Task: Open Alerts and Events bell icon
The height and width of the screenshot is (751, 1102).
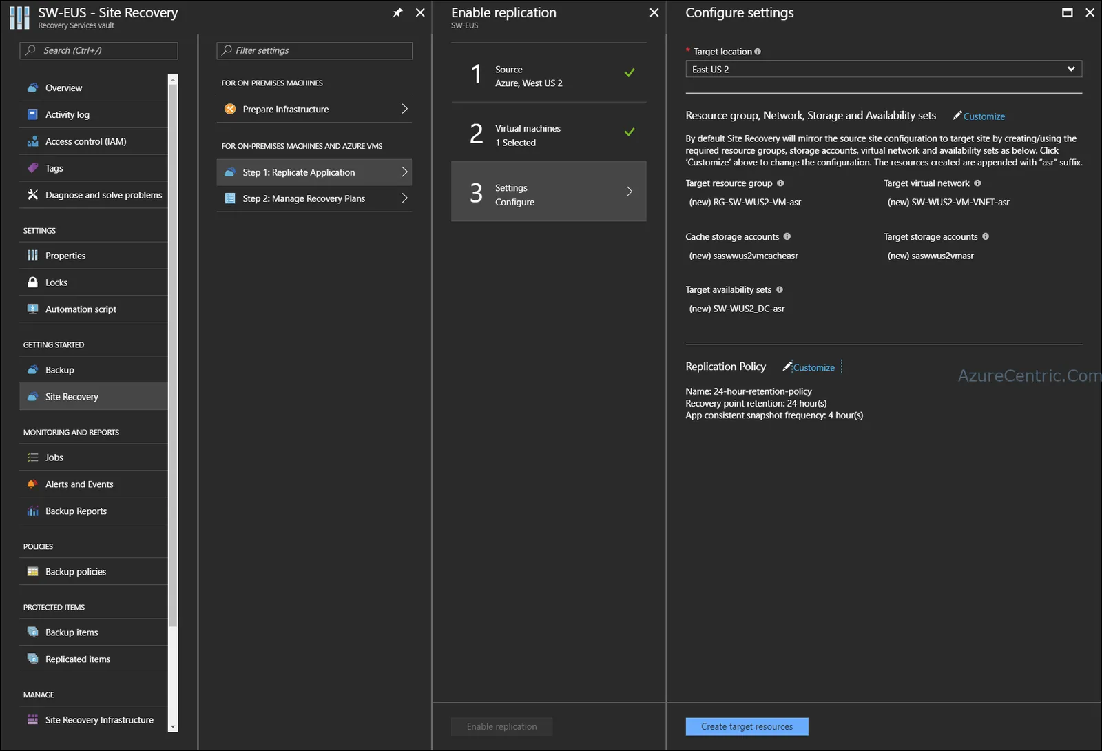Action: pos(32,484)
